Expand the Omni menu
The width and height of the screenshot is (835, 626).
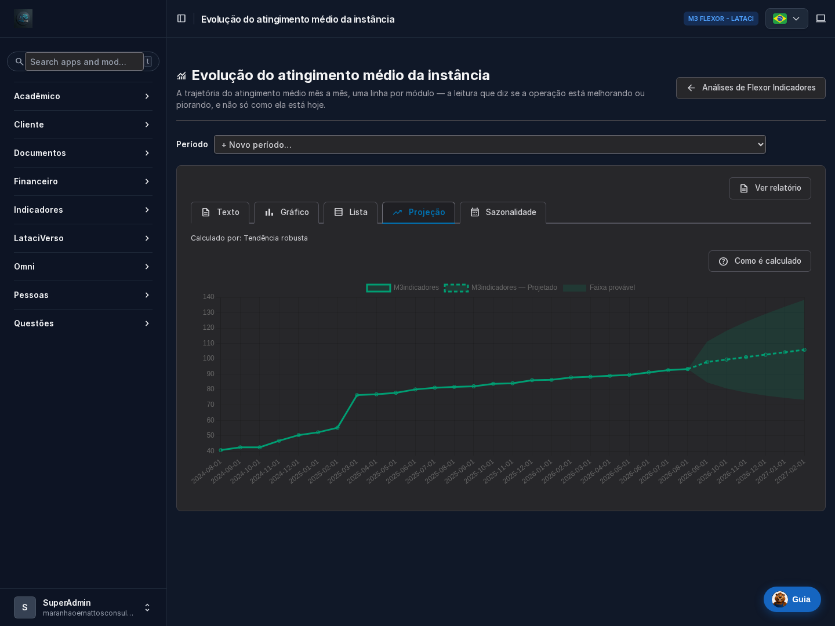click(83, 267)
